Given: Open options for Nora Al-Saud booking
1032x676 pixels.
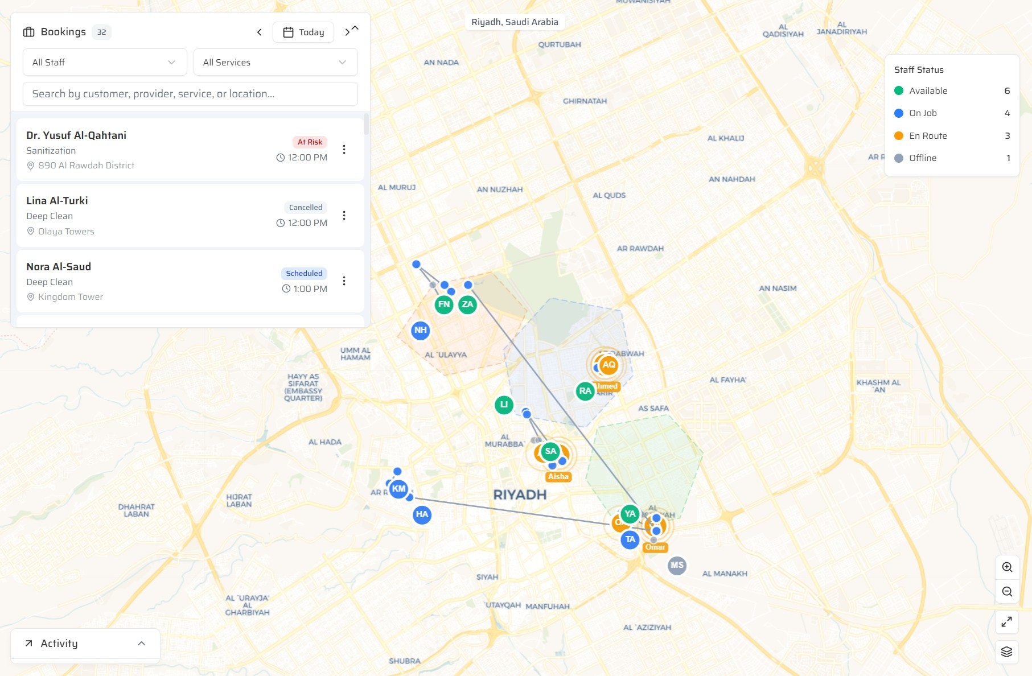Looking at the screenshot, I should click(344, 281).
